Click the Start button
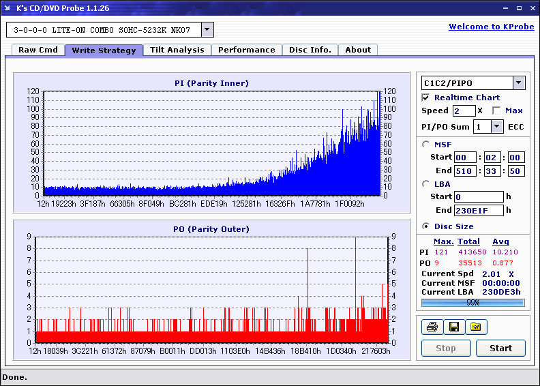The width and height of the screenshot is (540, 386). [x=500, y=348]
